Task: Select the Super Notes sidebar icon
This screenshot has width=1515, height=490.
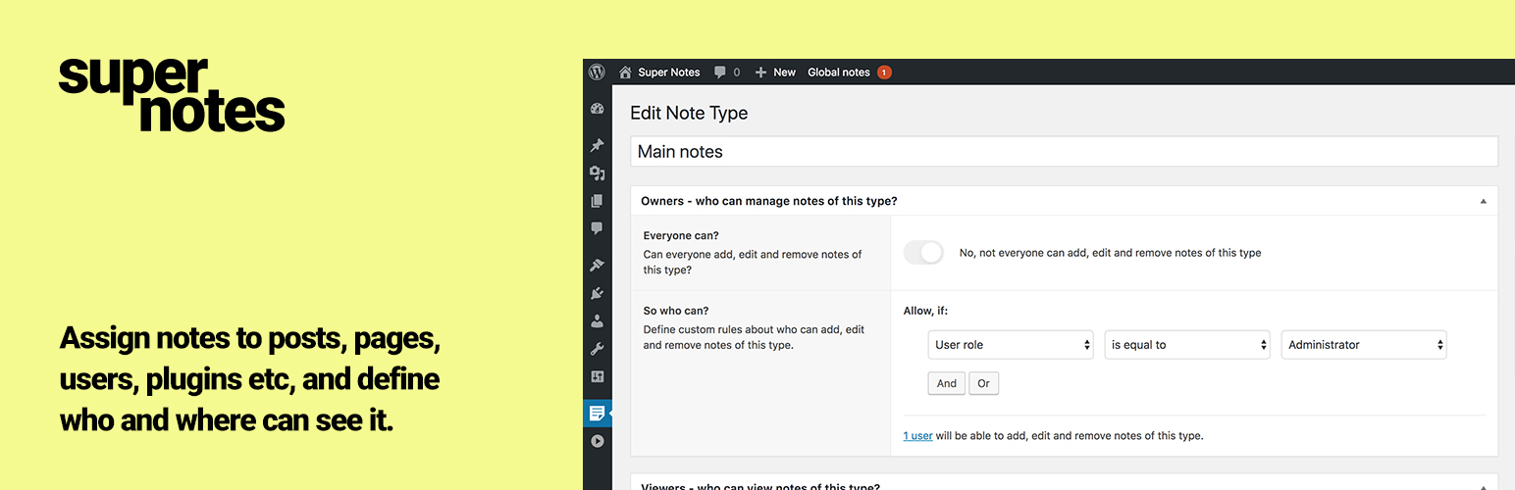Action: point(597,414)
